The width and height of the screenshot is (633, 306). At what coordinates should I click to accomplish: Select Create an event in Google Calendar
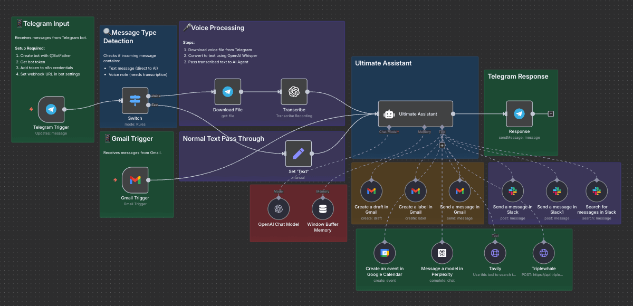coord(385,253)
